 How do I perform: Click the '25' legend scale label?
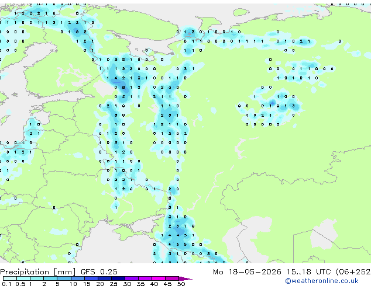pos(114,284)
